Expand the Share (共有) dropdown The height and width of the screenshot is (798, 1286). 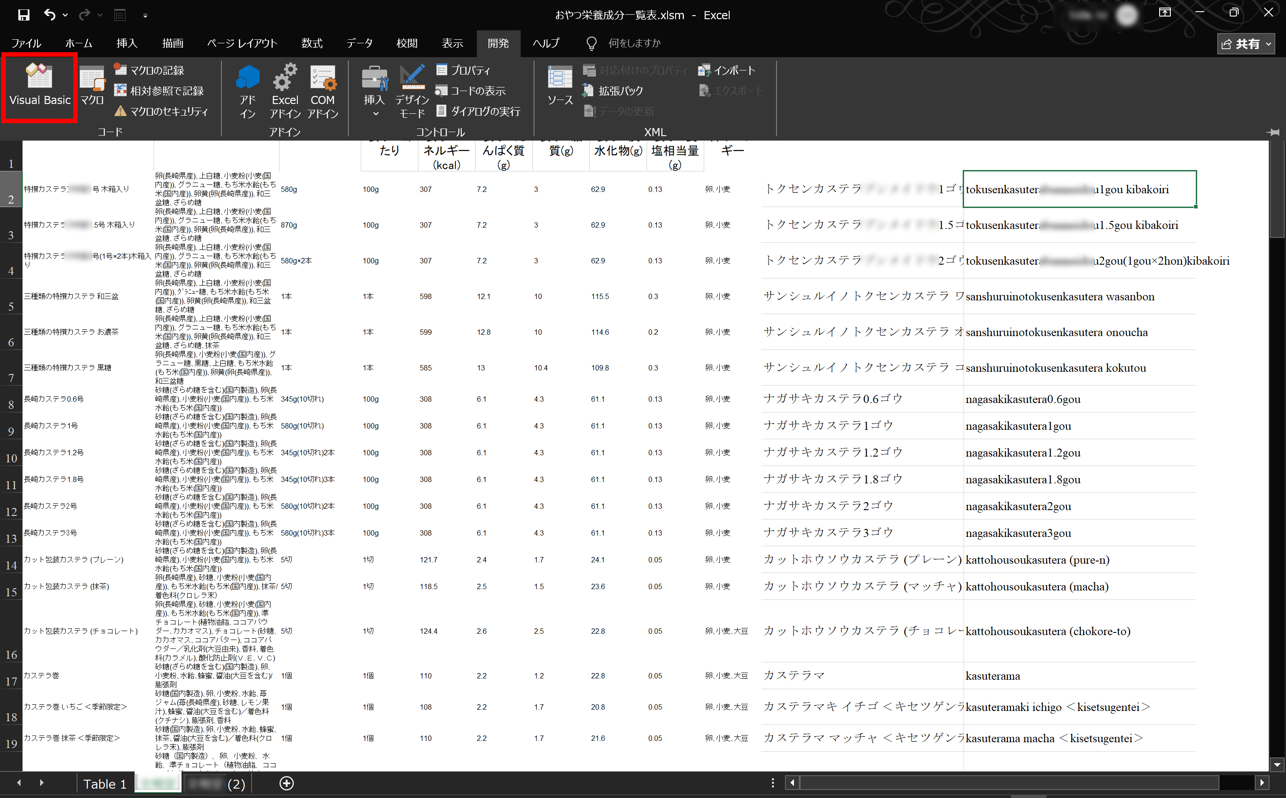pyautogui.click(x=1269, y=44)
